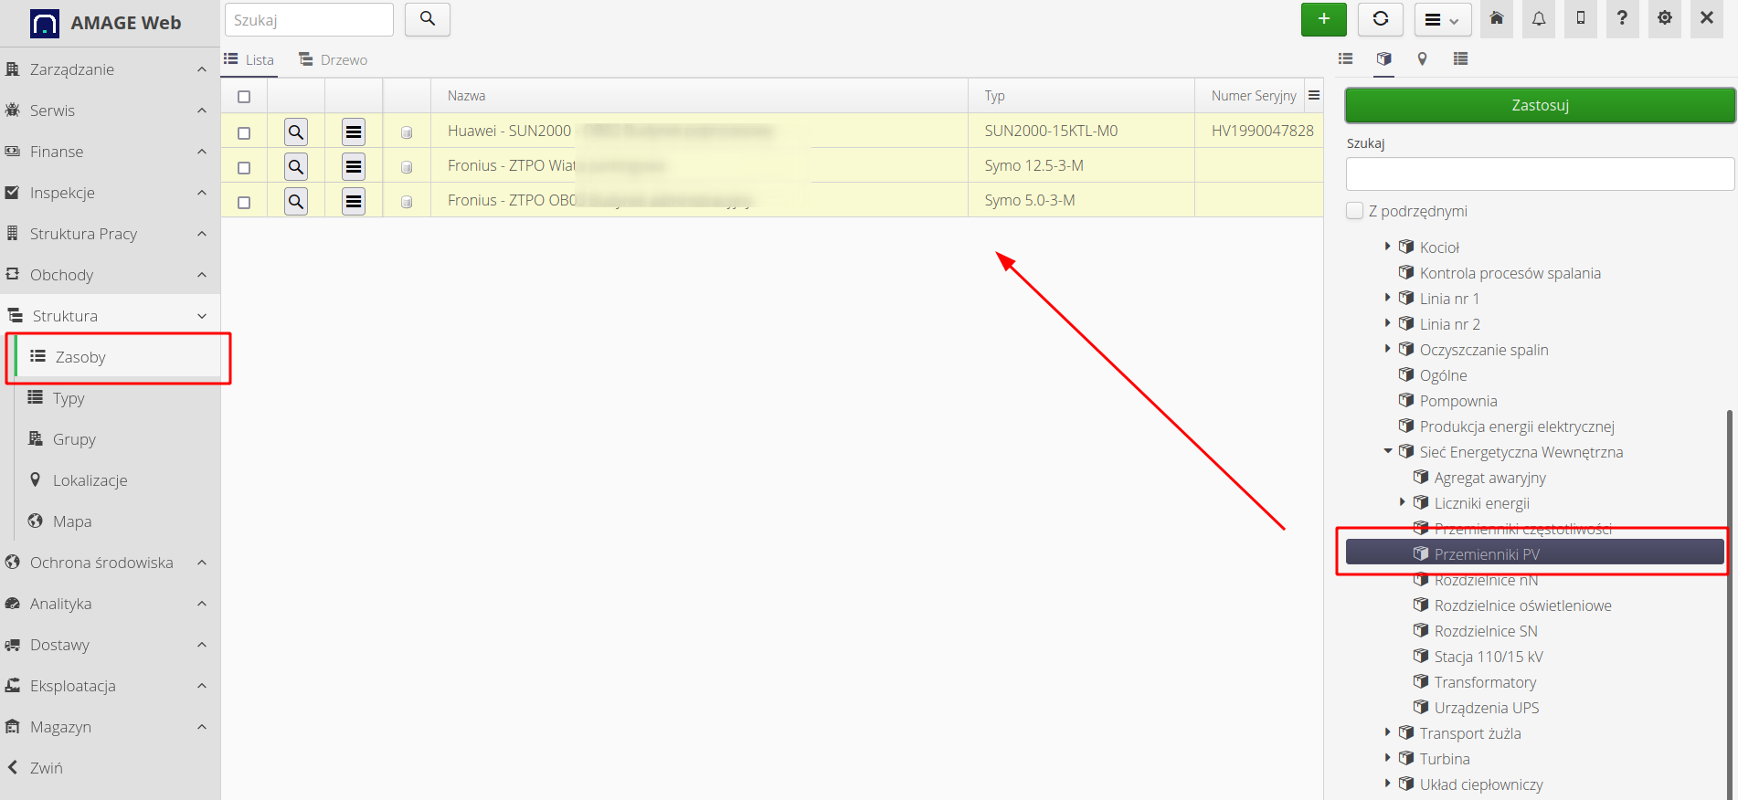Viewport: 1738px width, 800px height.
Task: Open settings gear icon
Action: [x=1664, y=19]
